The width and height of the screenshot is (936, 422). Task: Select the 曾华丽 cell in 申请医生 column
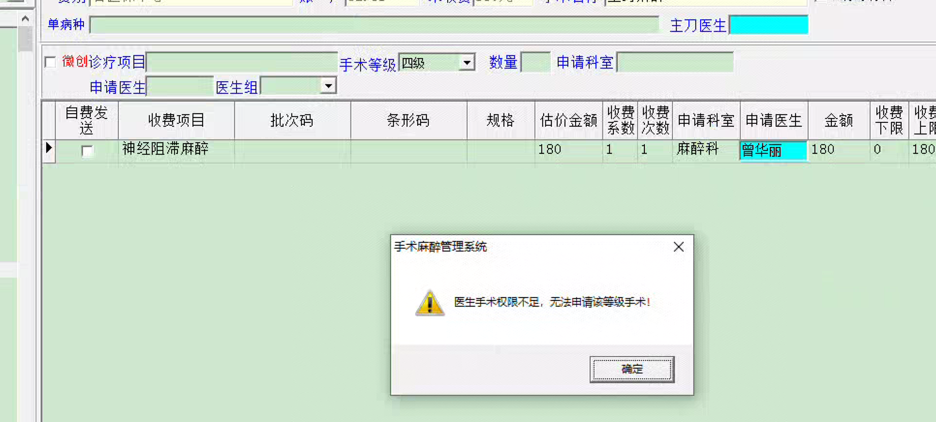774,151
